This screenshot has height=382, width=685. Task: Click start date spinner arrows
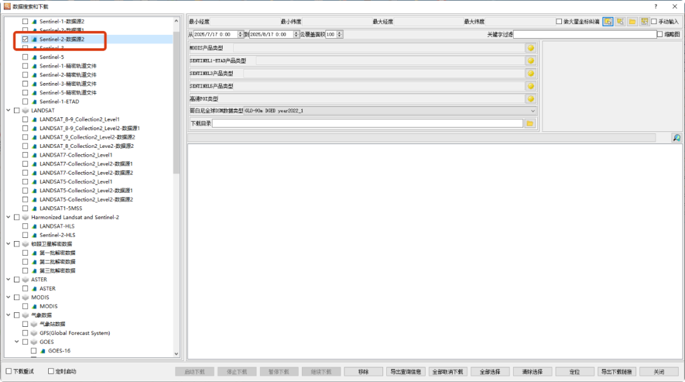[240, 34]
